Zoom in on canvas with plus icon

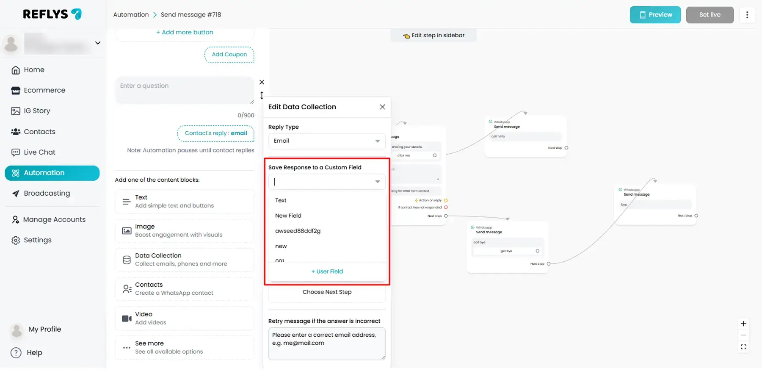(x=743, y=324)
